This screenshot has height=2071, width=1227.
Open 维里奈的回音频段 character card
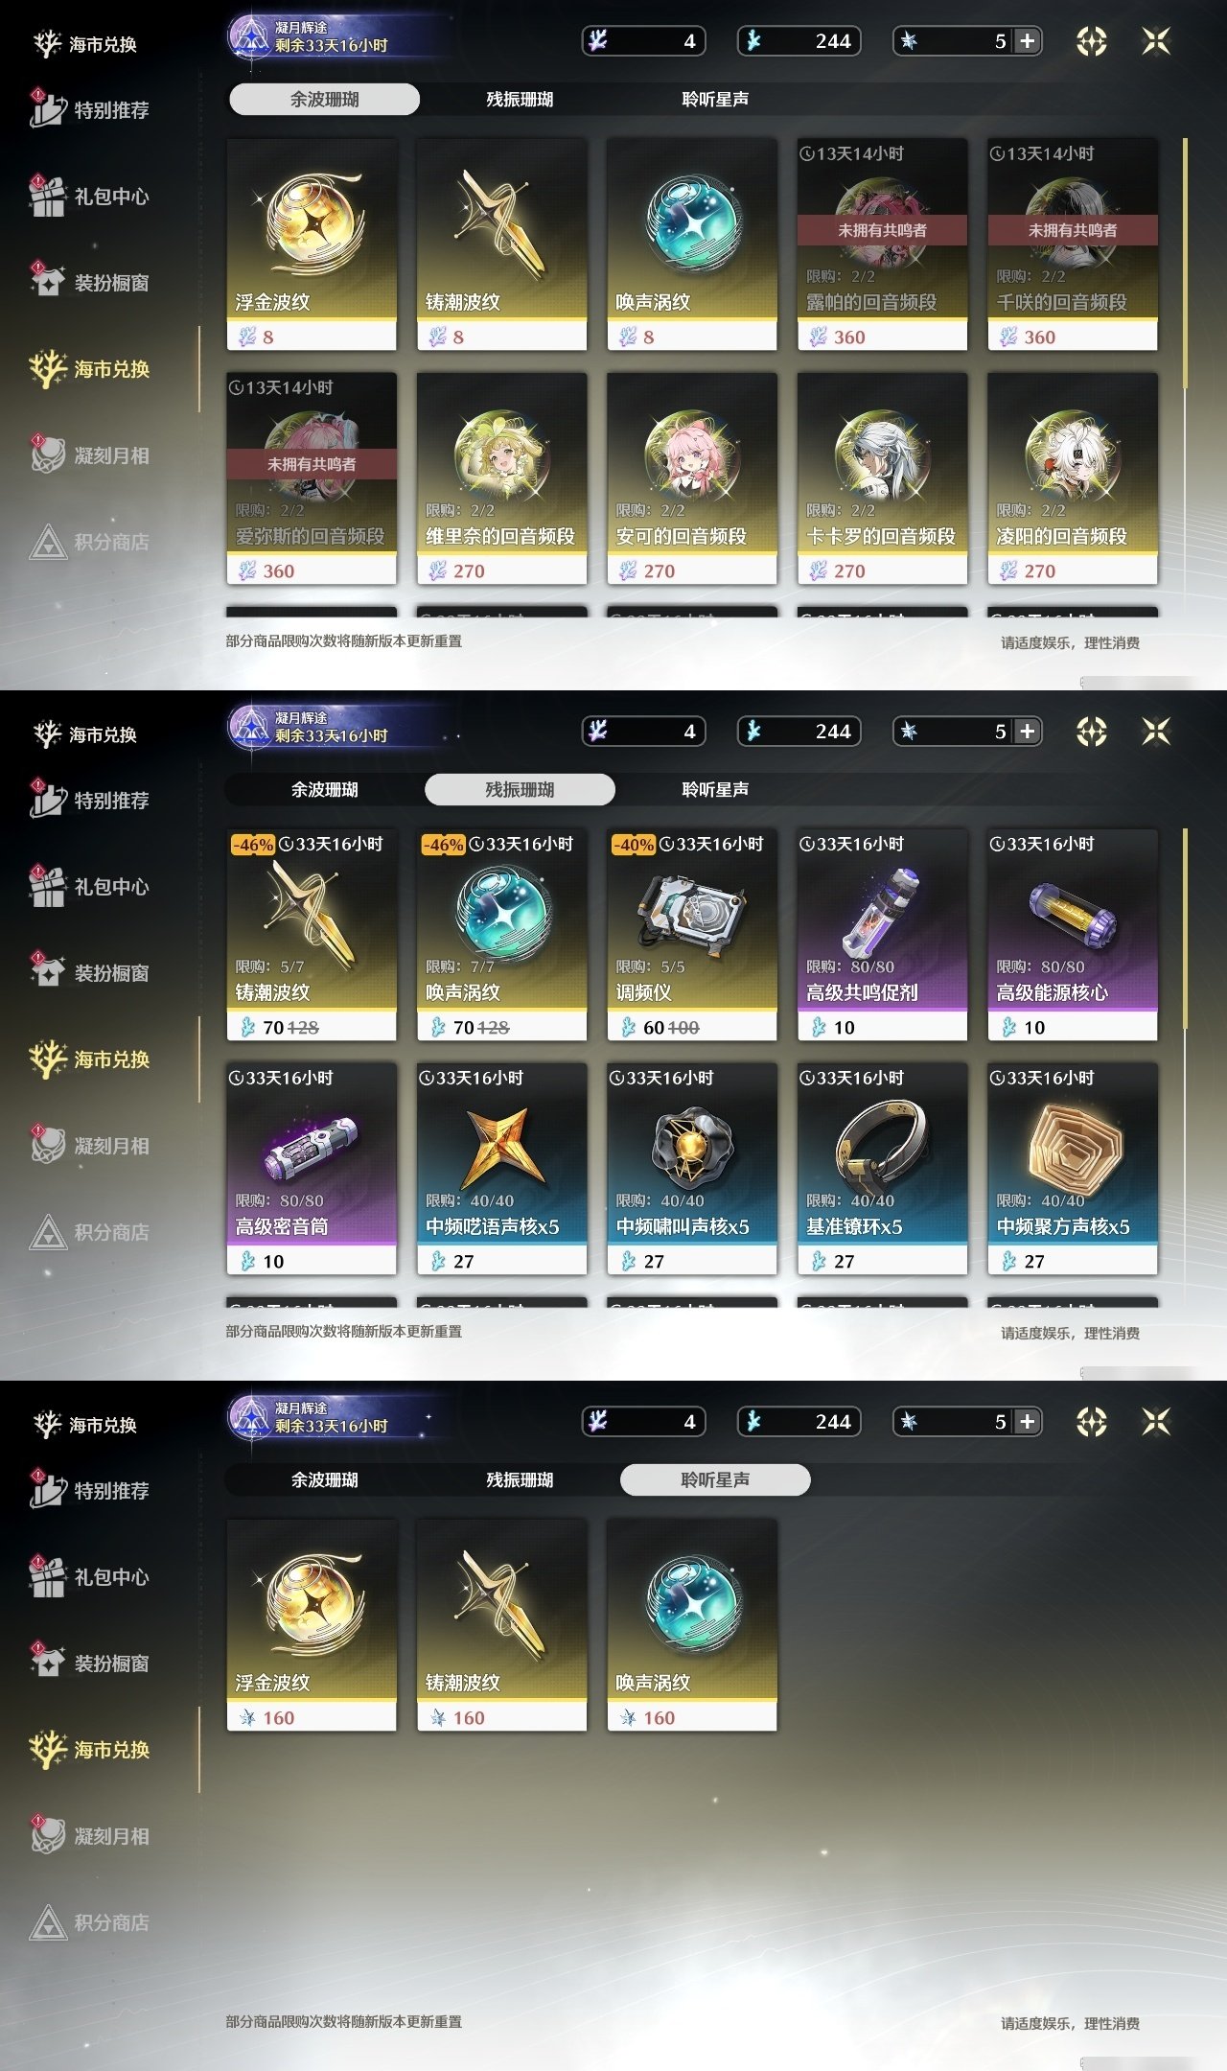(x=501, y=478)
